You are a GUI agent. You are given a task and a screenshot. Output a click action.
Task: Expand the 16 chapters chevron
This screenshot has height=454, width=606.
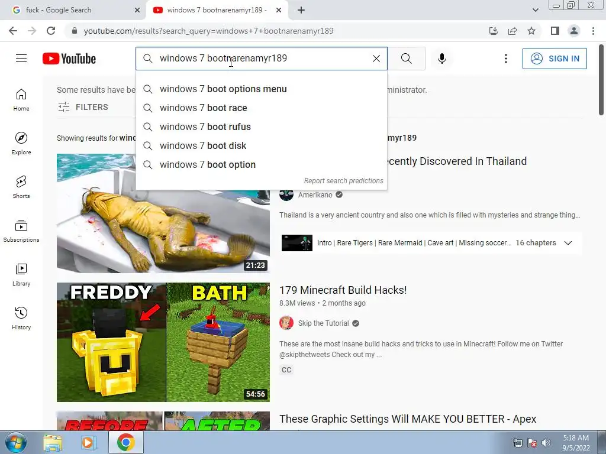tap(568, 243)
